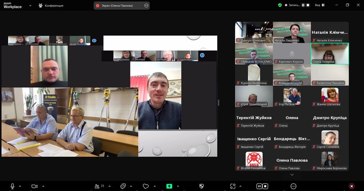Open the Конференция tab

tap(51, 6)
